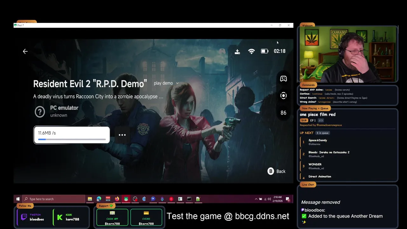Click the purple diamond taskbar icon

click(x=162, y=199)
